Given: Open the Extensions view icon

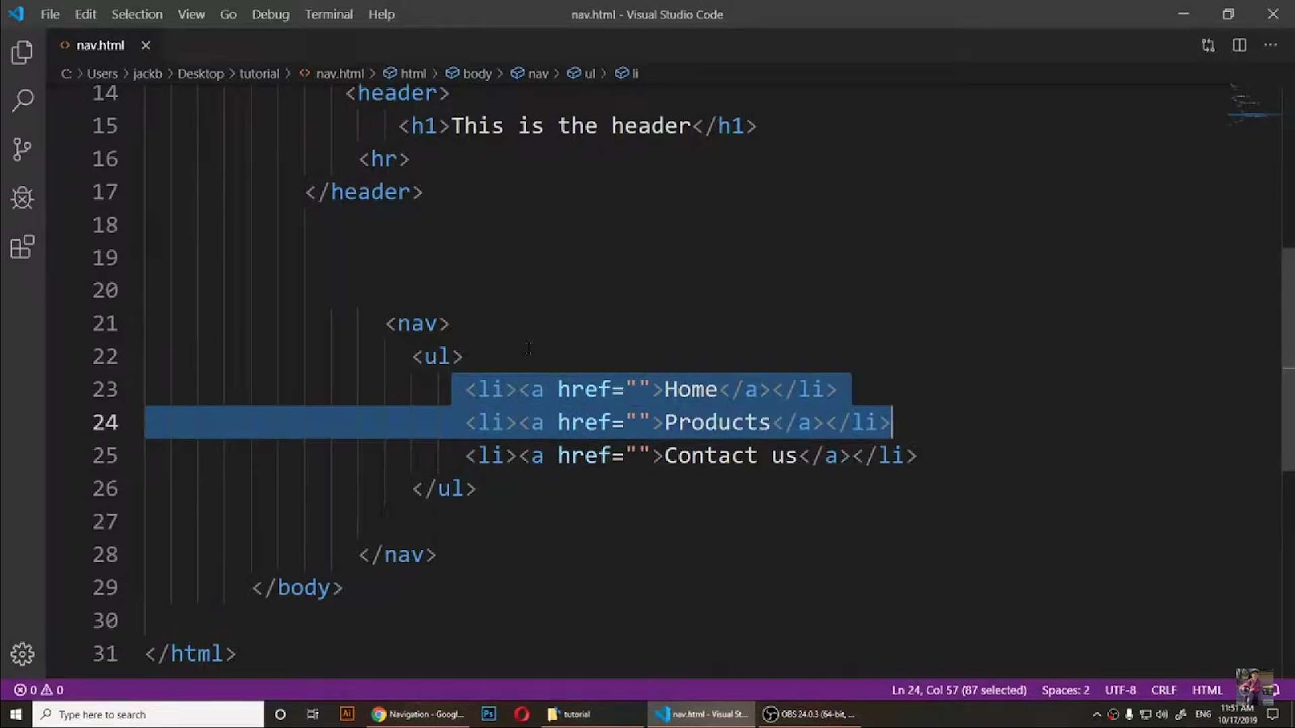Looking at the screenshot, I should (x=23, y=247).
